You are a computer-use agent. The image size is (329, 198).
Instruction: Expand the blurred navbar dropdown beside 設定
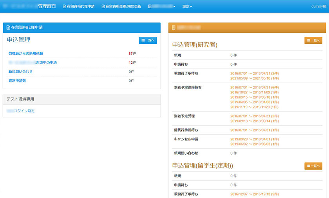click(x=162, y=6)
